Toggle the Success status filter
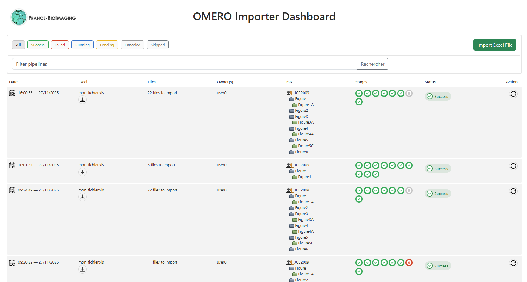The width and height of the screenshot is (527, 282). click(x=38, y=45)
